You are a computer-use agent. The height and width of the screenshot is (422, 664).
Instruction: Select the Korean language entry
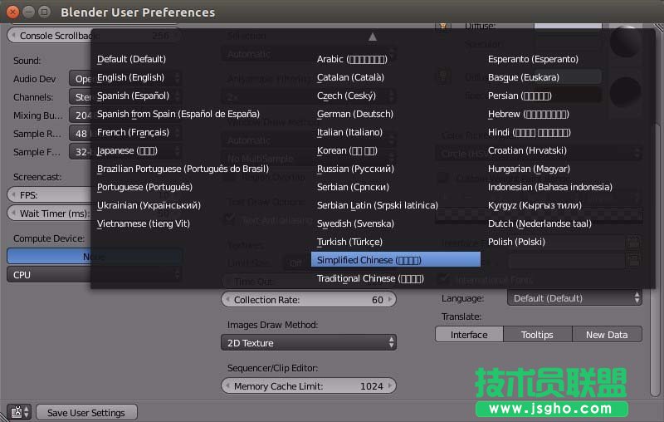tap(347, 150)
